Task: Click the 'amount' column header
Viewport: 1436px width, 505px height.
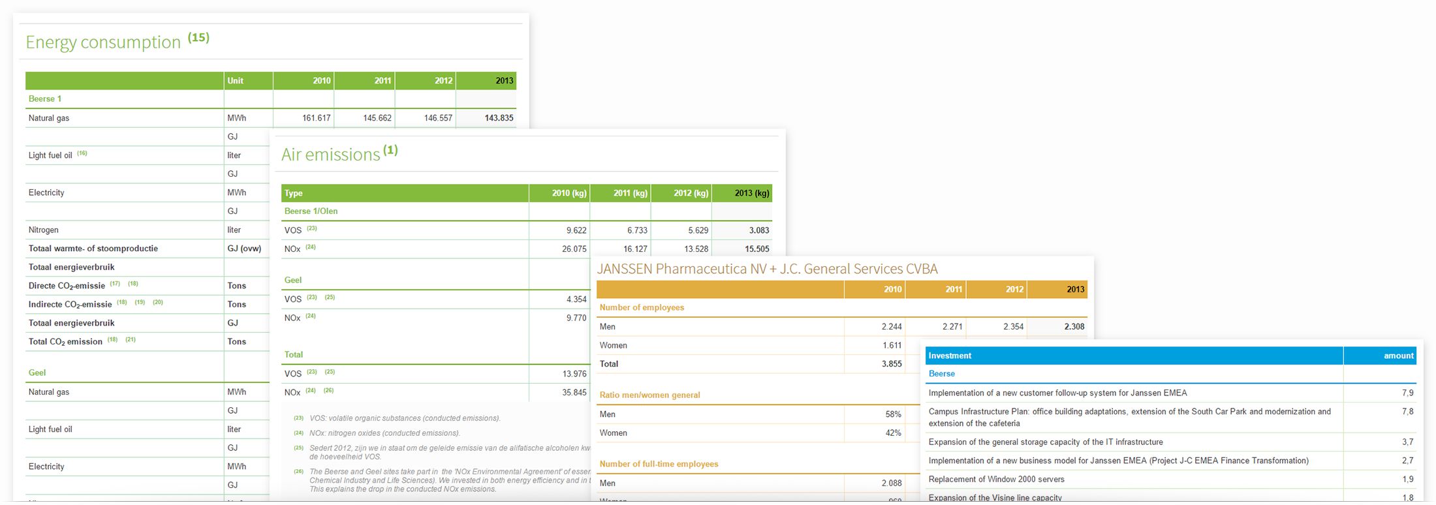Action: tap(1398, 356)
